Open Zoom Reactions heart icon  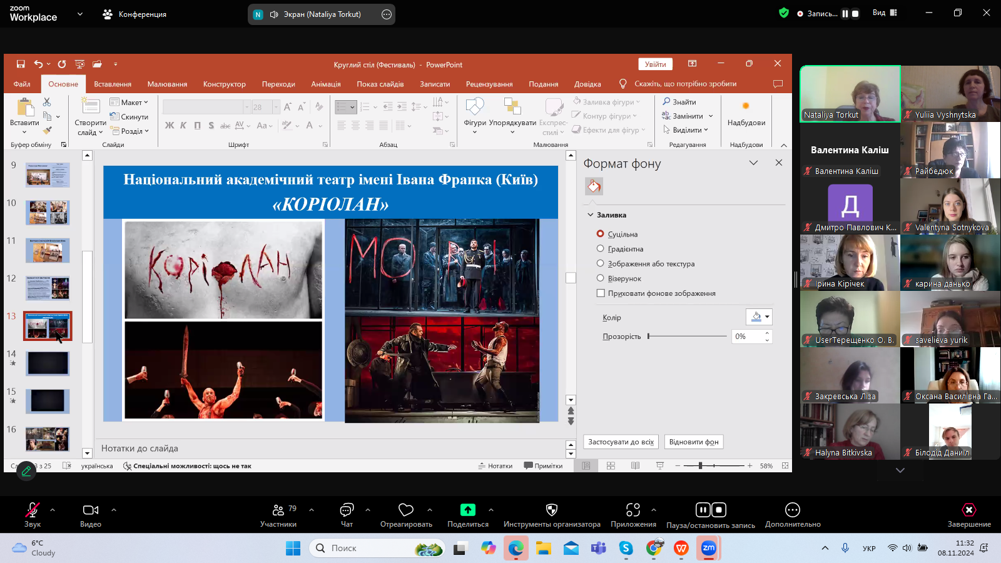tap(406, 510)
